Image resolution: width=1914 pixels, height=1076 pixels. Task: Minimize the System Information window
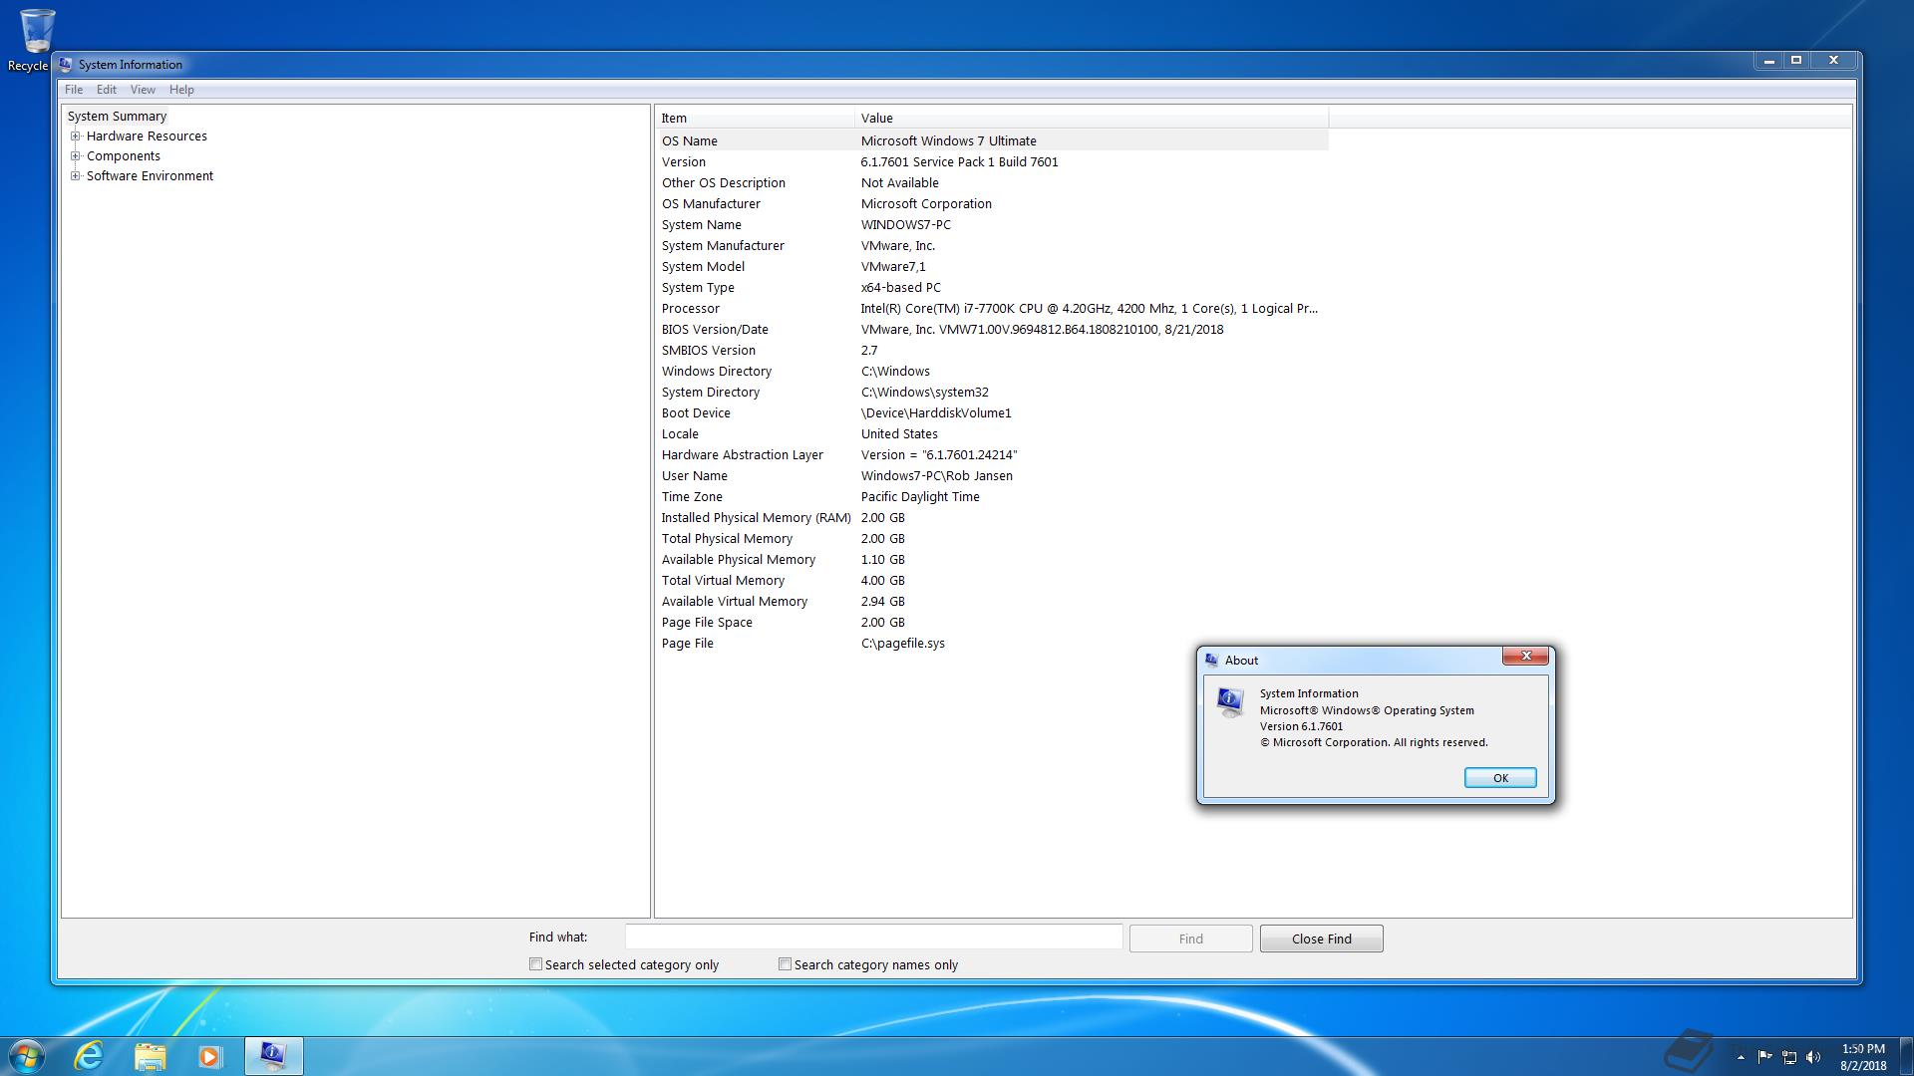point(1769,61)
